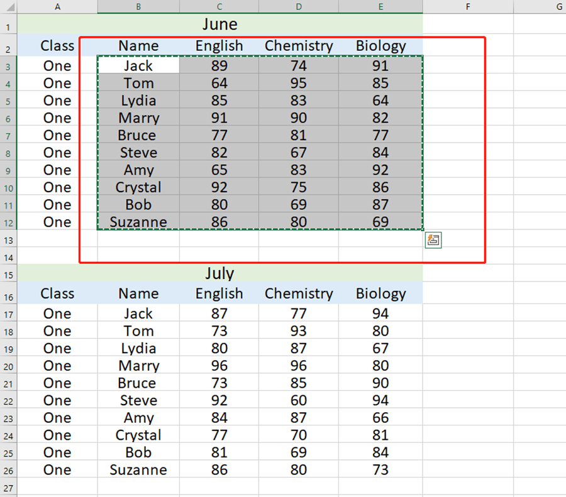Click the Marry cell in row 20
The image size is (566, 497).
pyautogui.click(x=138, y=365)
